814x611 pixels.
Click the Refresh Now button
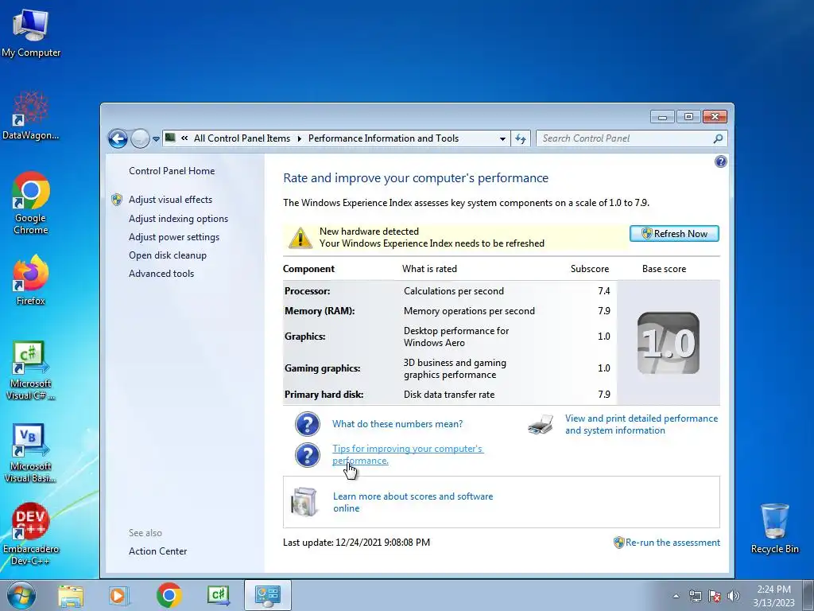674,234
